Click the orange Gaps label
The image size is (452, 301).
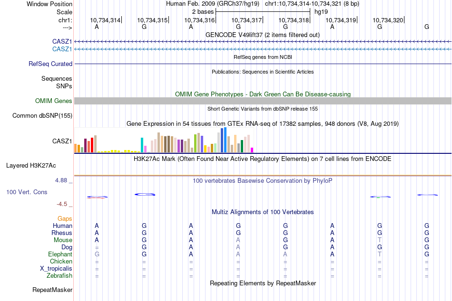(65, 219)
